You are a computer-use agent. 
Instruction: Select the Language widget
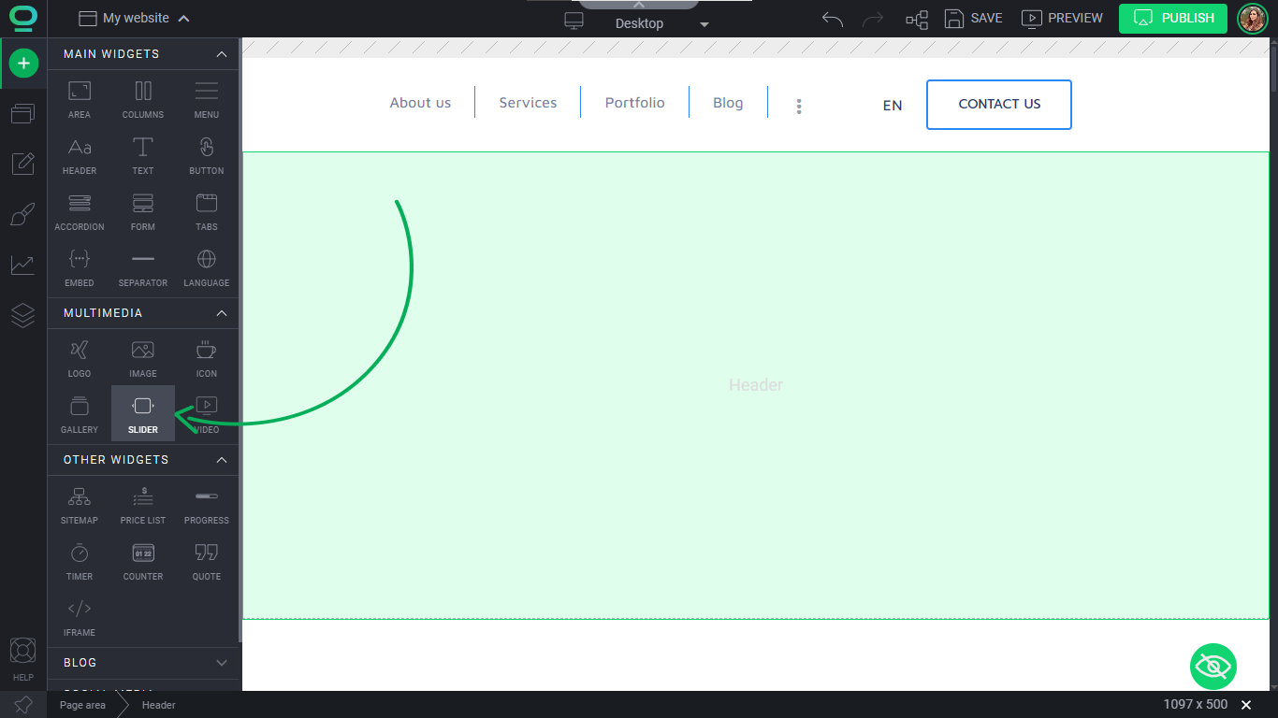click(x=207, y=267)
